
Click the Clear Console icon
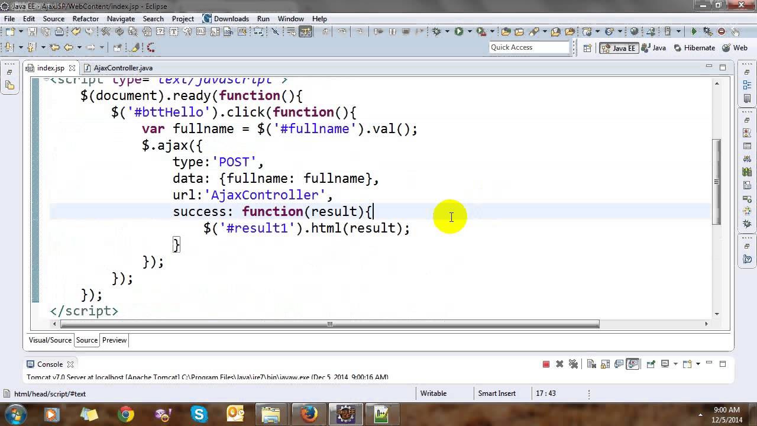[591, 364]
